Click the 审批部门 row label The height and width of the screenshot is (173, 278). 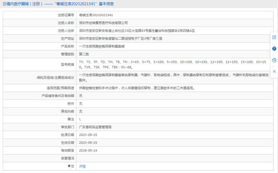pos(68,127)
